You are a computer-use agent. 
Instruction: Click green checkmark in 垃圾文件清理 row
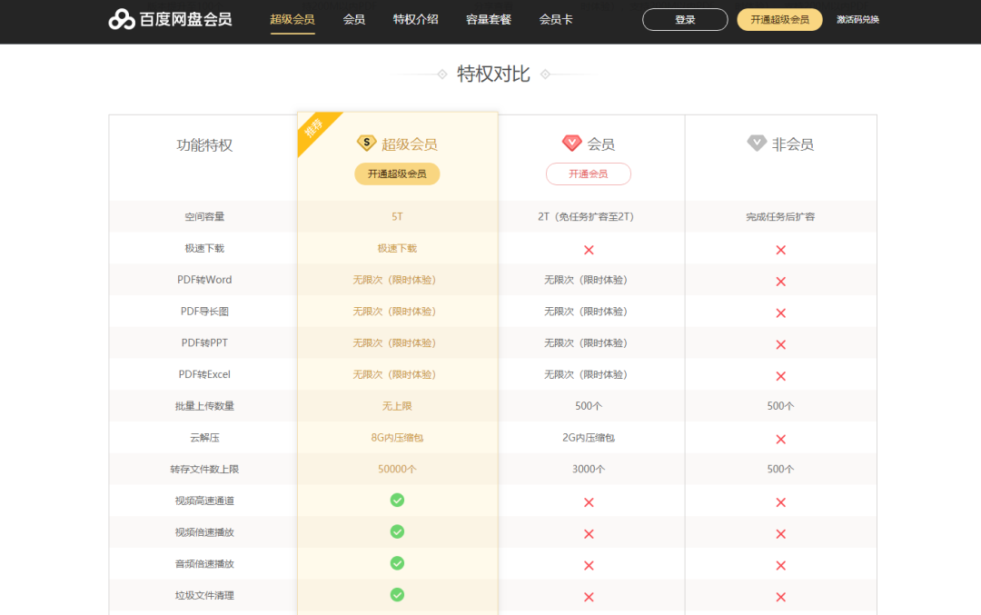coord(397,595)
